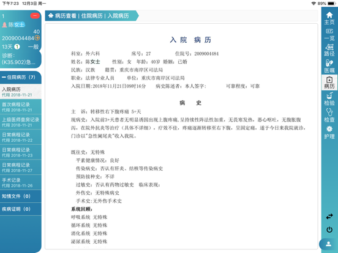Expand the 疾病证明 (0) section

tap(21, 209)
